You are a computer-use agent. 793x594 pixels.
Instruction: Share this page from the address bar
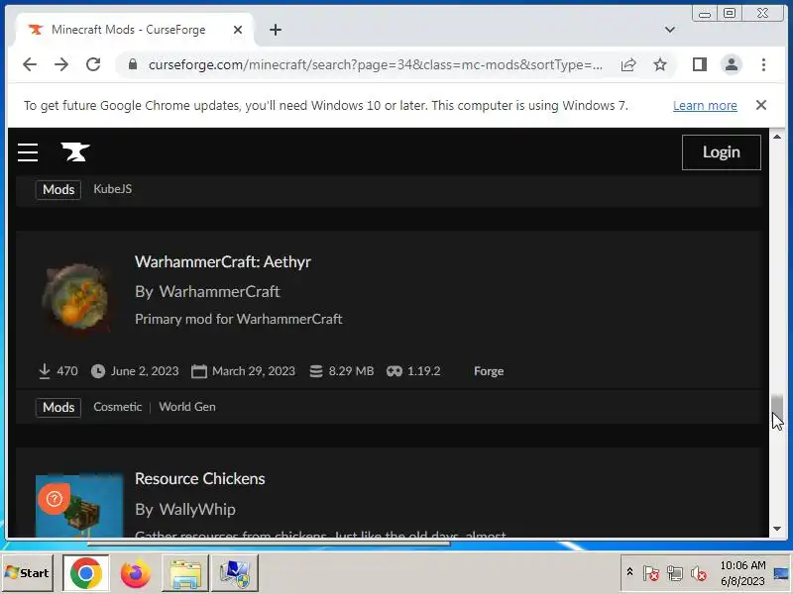coord(628,64)
